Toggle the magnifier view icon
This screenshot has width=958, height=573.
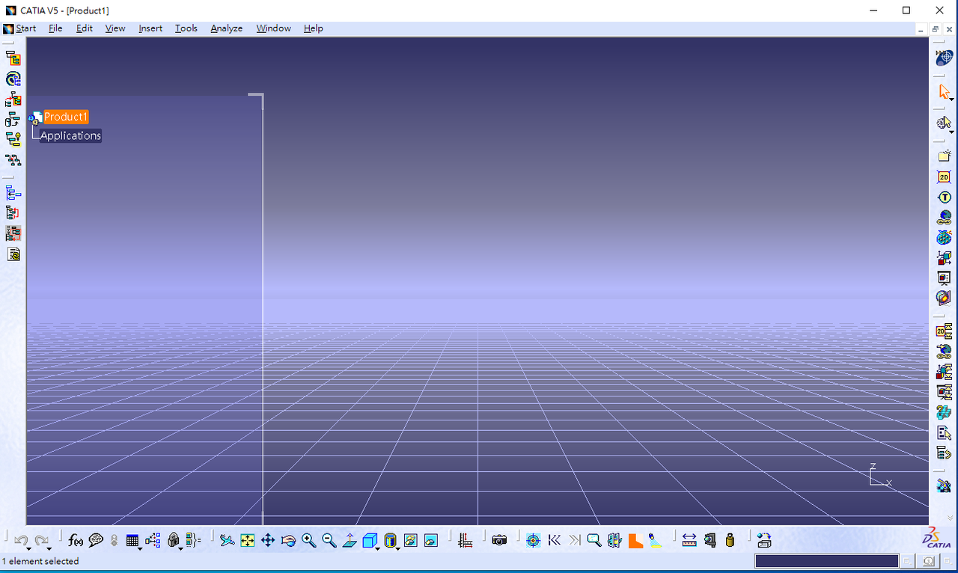(593, 539)
